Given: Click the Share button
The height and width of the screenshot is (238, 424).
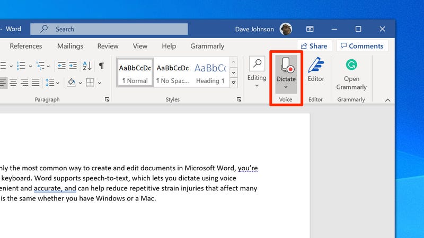Looking at the screenshot, I should pos(314,46).
